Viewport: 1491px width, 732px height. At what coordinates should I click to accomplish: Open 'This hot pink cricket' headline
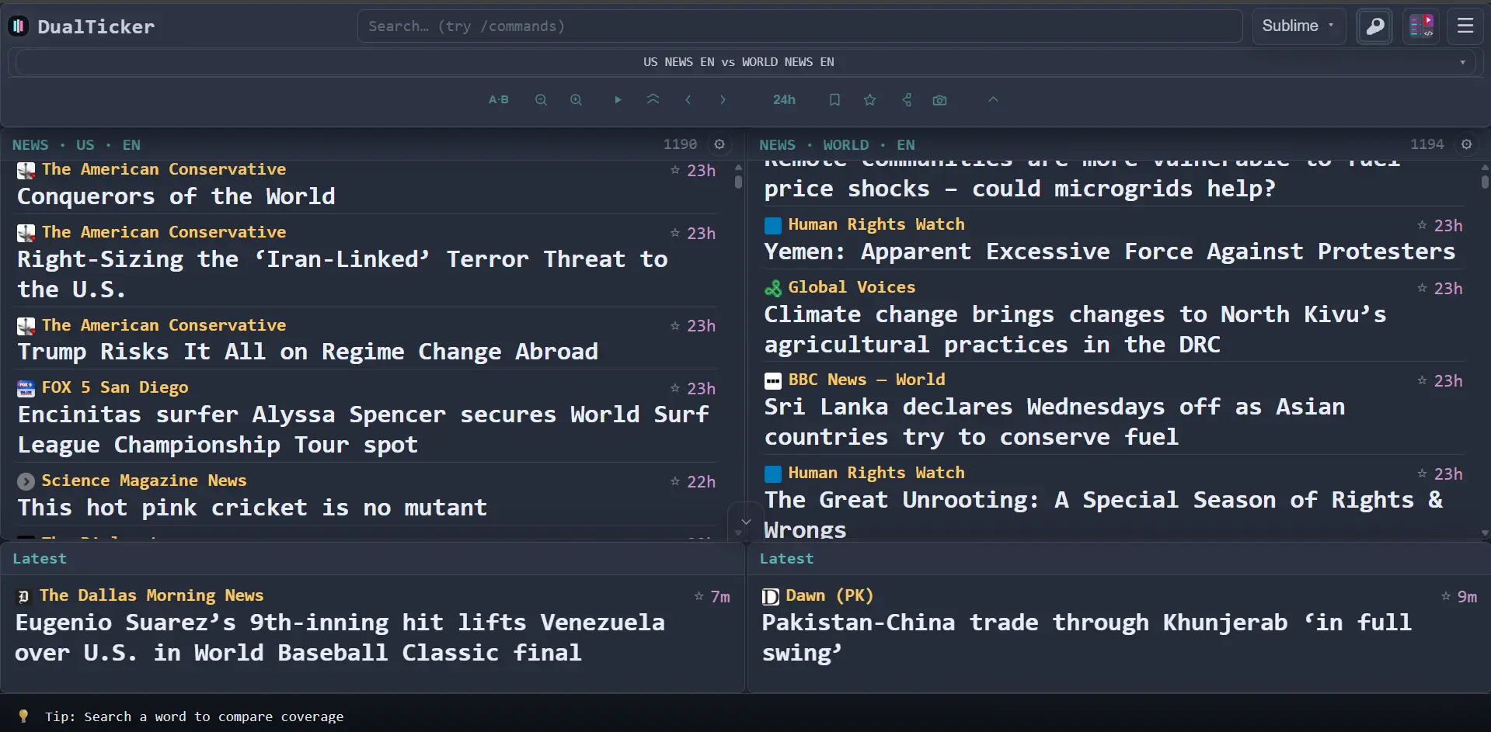(x=253, y=508)
